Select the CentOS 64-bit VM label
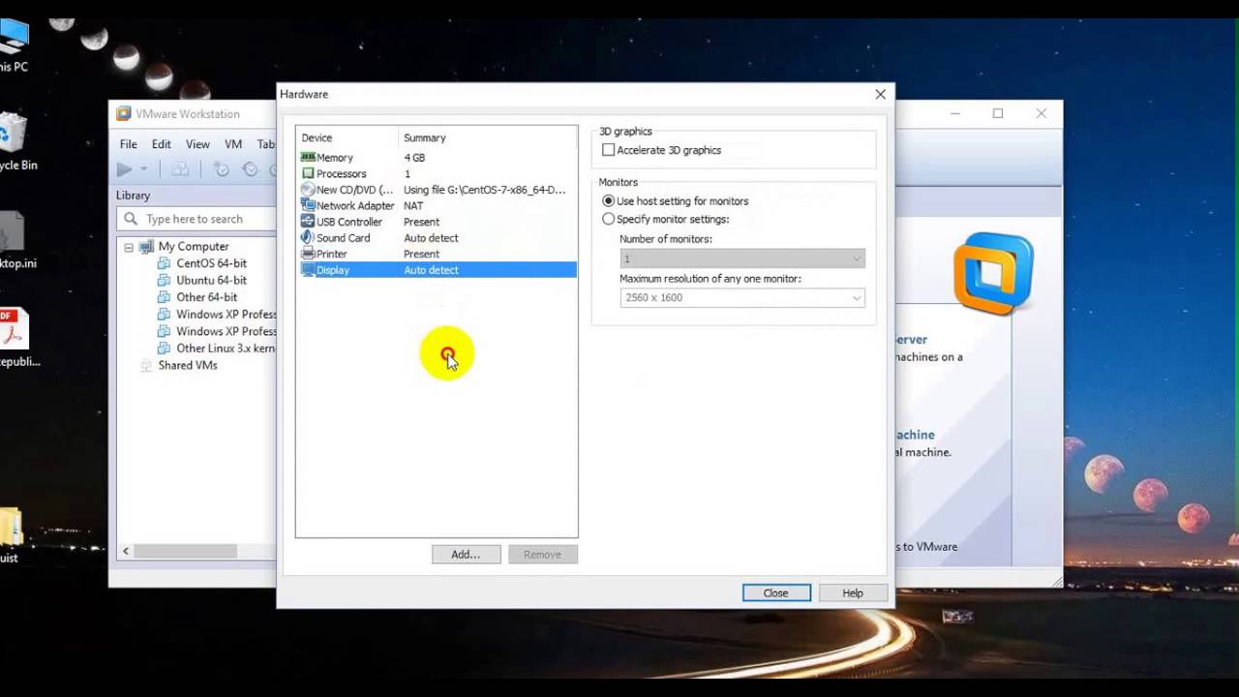 [x=211, y=263]
